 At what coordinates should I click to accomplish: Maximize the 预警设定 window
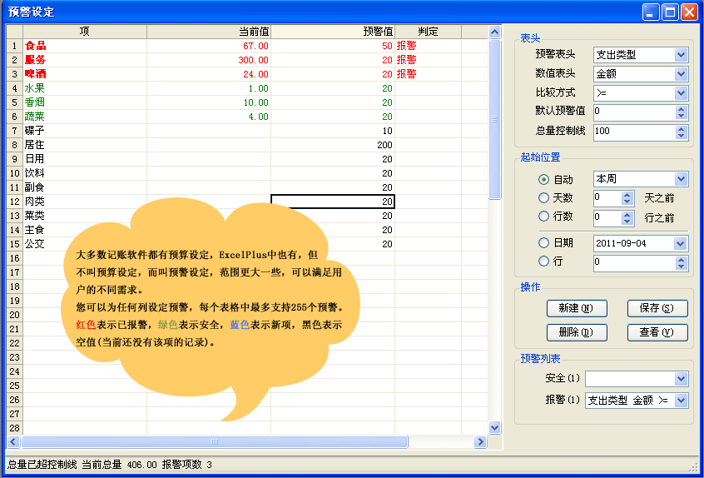click(670, 12)
